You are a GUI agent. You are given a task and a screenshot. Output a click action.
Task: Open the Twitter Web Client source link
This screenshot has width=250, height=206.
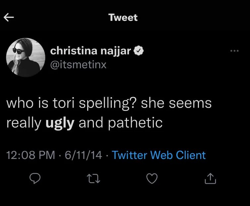point(159,155)
